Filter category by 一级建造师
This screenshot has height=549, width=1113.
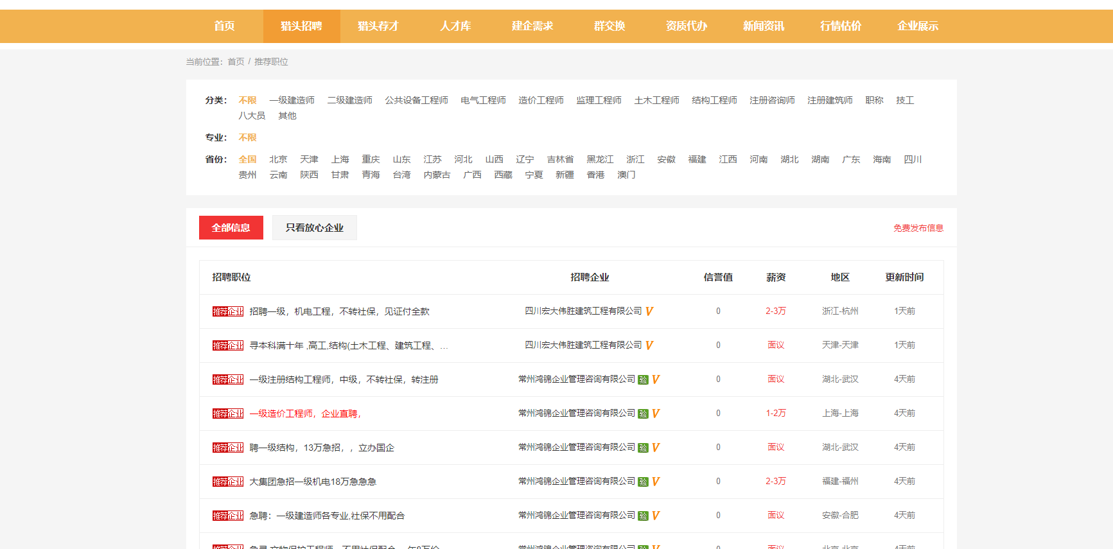point(292,100)
